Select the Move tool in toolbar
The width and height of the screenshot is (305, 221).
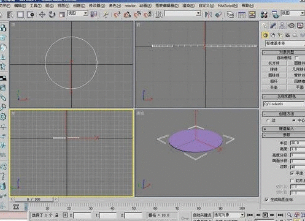pos(42,15)
